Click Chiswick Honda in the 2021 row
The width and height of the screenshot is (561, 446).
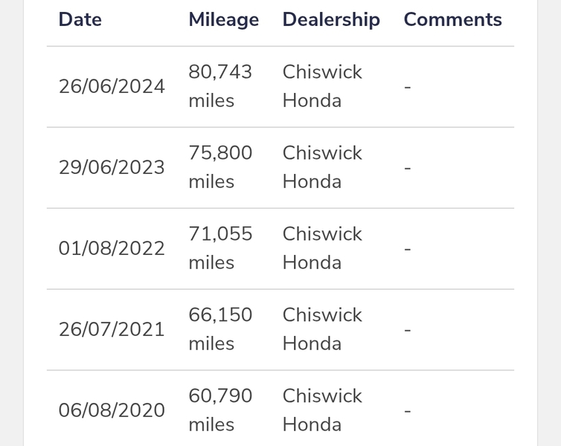coord(322,329)
